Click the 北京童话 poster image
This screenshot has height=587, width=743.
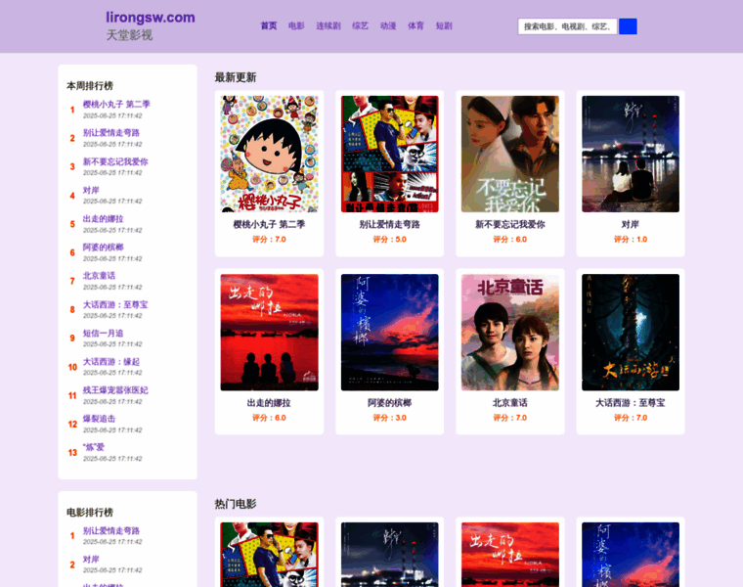[510, 333]
